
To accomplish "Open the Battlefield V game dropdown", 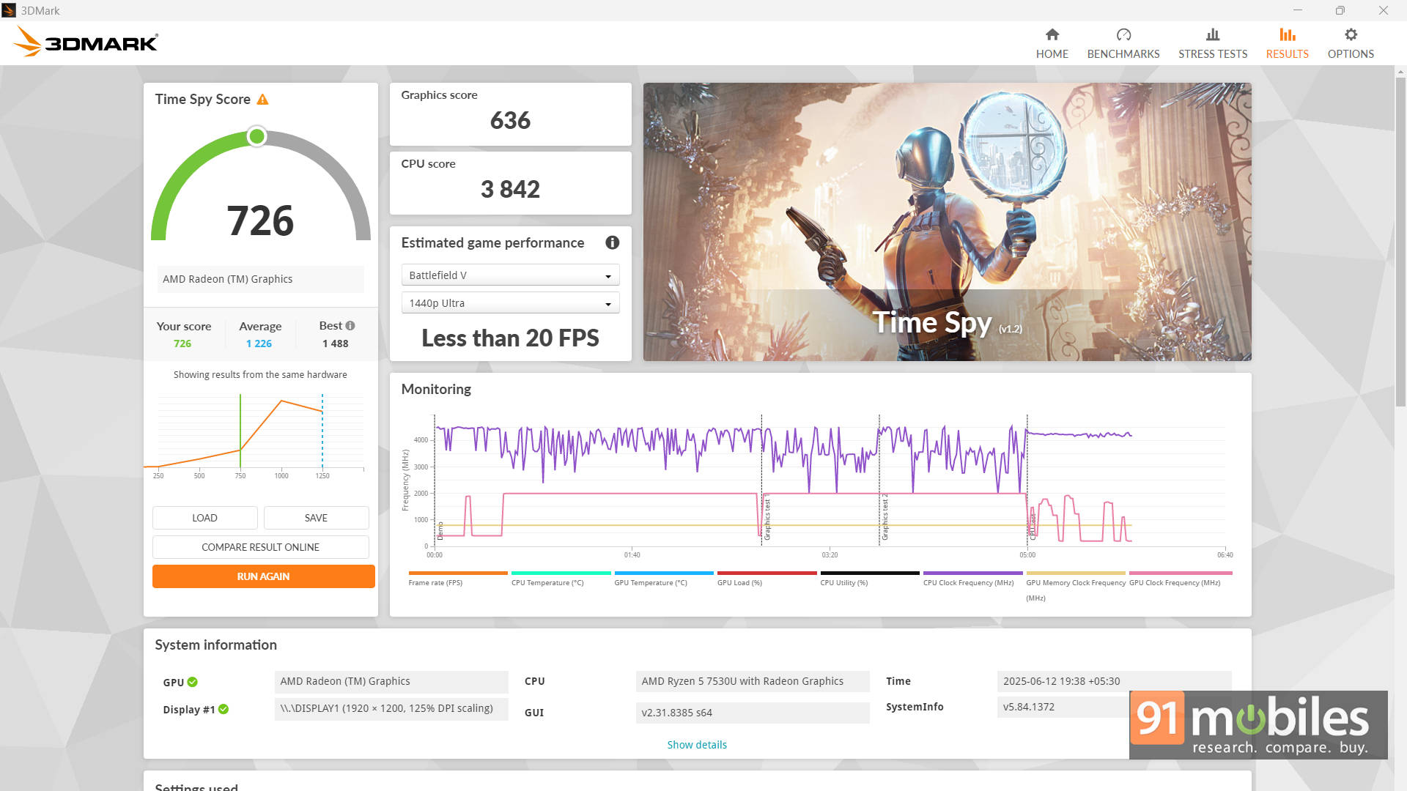I will pyautogui.click(x=510, y=275).
